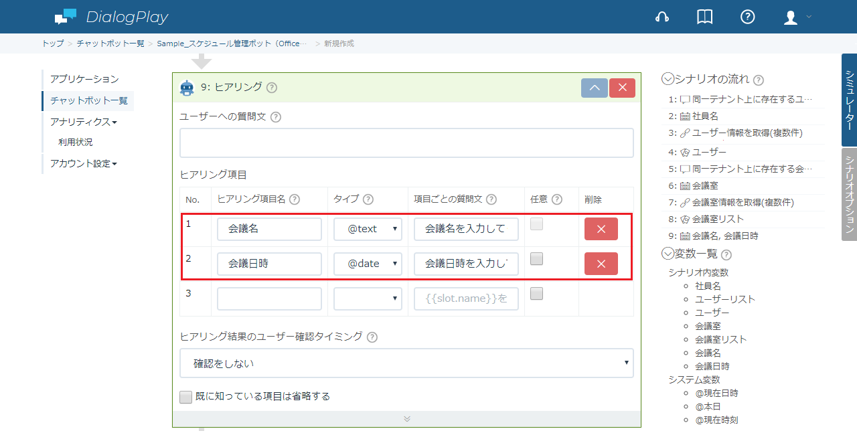Viewport: 857px width, 435px height.
Task: Expand bottom double-chevron bar of block
Action: 406,419
